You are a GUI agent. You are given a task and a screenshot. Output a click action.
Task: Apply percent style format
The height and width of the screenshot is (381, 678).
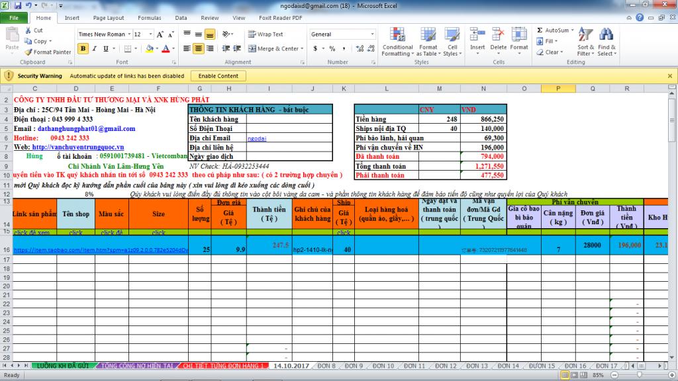(x=332, y=49)
